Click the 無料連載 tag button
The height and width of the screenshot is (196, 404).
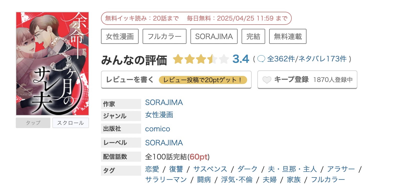tap(287, 36)
